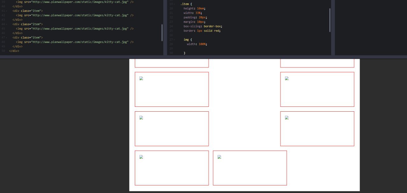Click the div class="item" tag on line 41

(28, 11)
